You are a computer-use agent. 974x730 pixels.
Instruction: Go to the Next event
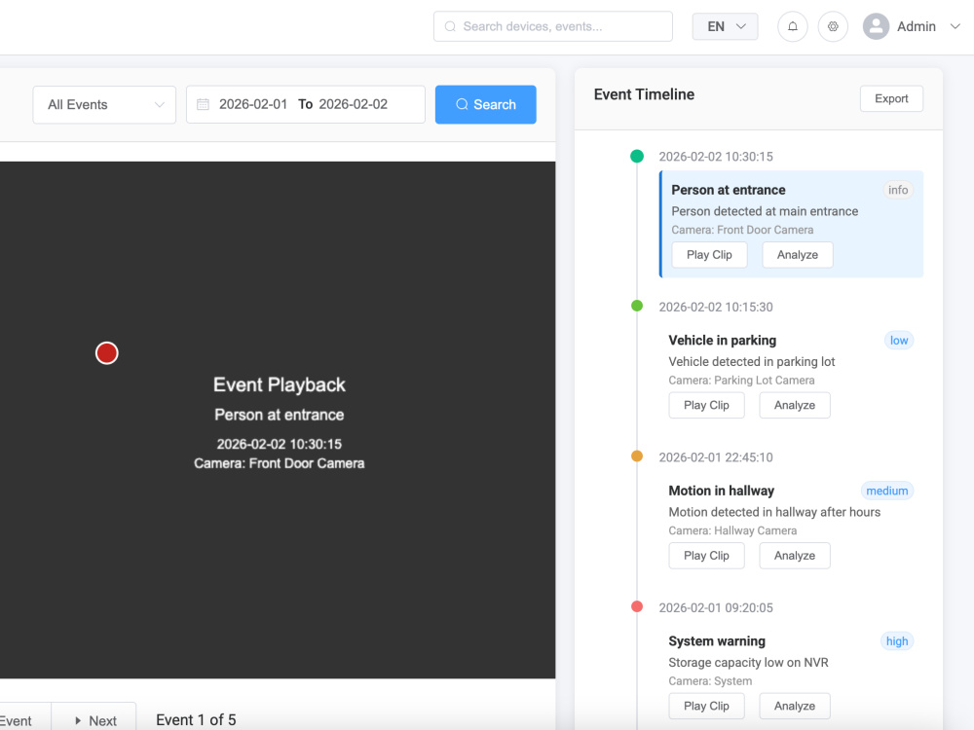pyautogui.click(x=94, y=720)
